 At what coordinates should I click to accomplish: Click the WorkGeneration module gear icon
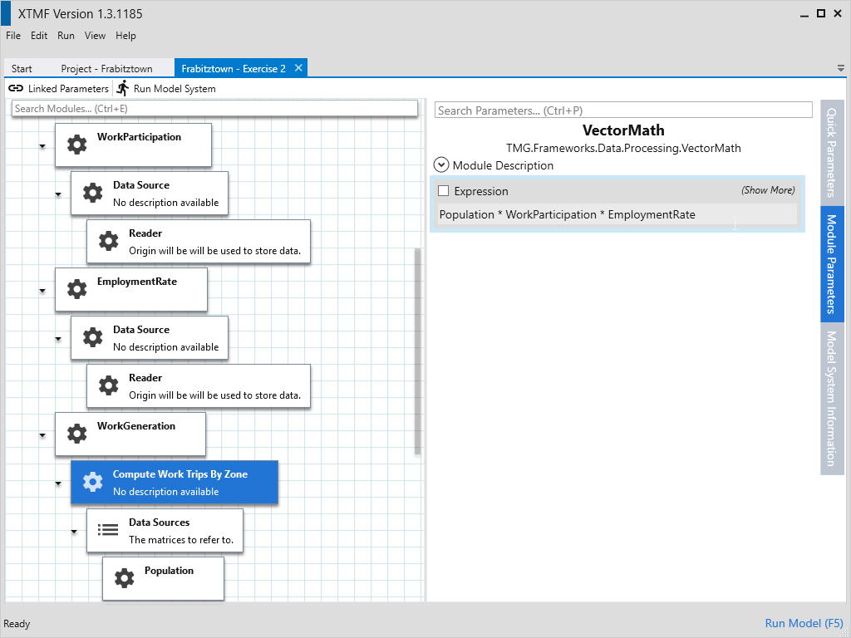click(76, 434)
